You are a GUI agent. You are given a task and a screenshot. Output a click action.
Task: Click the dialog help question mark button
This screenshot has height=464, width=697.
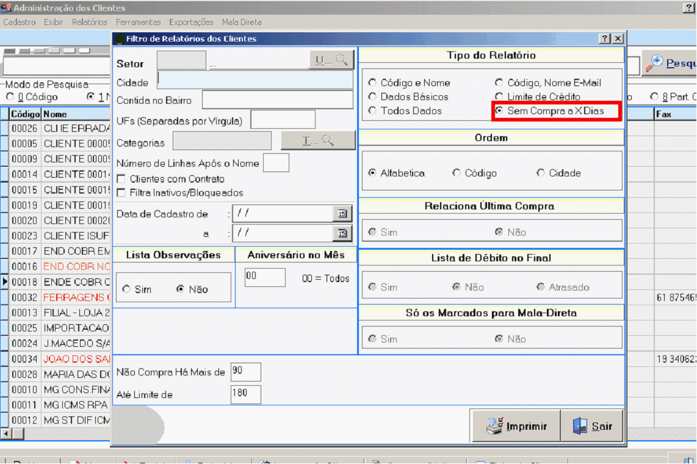605,38
